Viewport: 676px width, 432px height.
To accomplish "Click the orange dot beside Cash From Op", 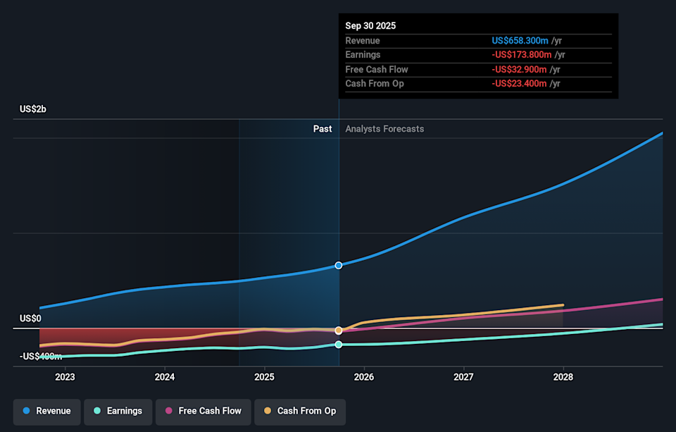I will 267,411.
